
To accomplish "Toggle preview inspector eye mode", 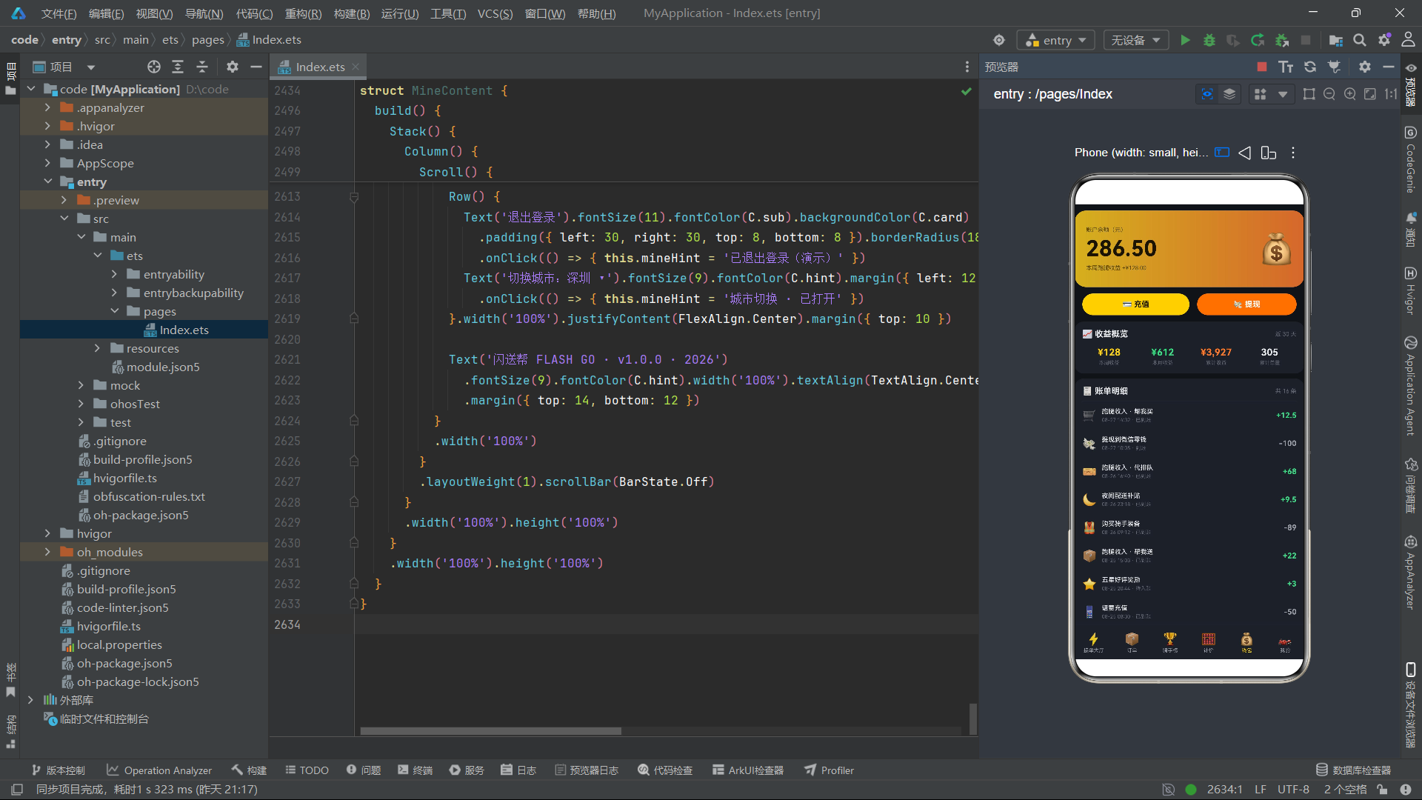I will (x=1207, y=94).
